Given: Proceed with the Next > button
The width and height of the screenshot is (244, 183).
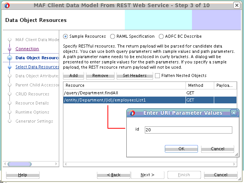Looking at the screenshot, I should pyautogui.click(x=147, y=175).
